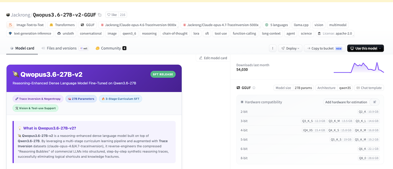Select the llama.cpp tag
393x169 pixels.
tap(302, 25)
